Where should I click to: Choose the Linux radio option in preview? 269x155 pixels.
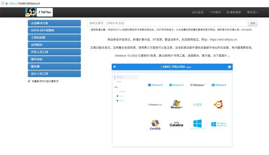coord(117,96)
